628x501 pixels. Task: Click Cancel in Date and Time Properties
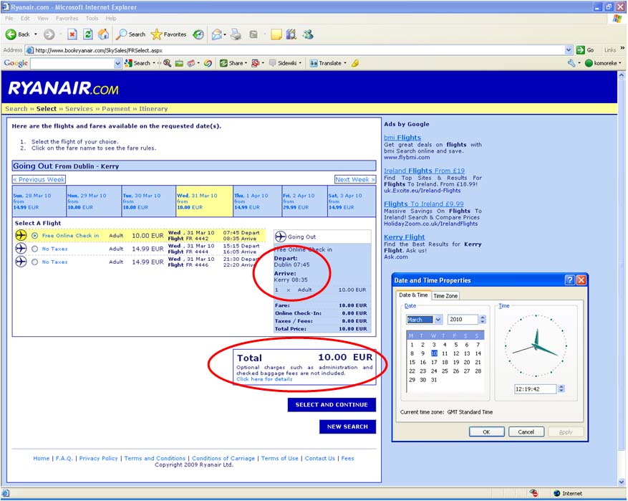[526, 431]
